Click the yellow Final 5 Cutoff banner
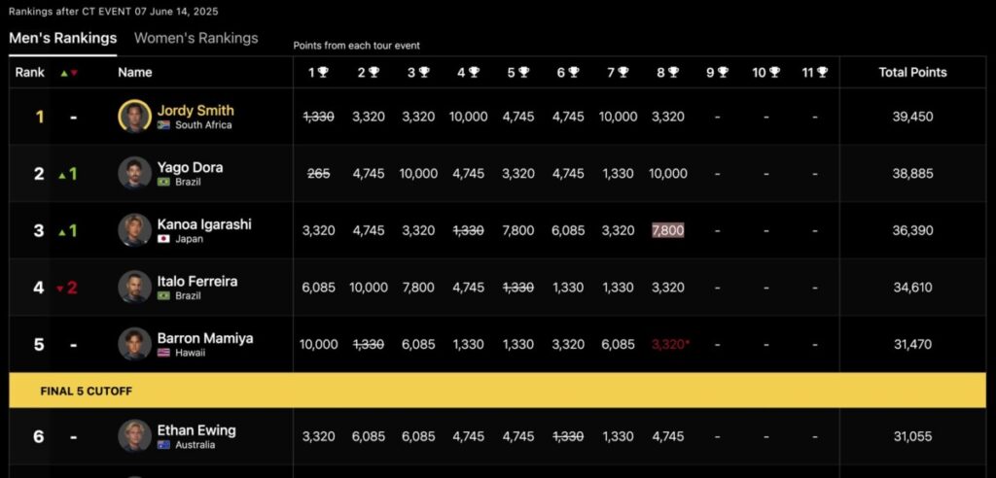This screenshot has width=996, height=478. pyautogui.click(x=497, y=391)
